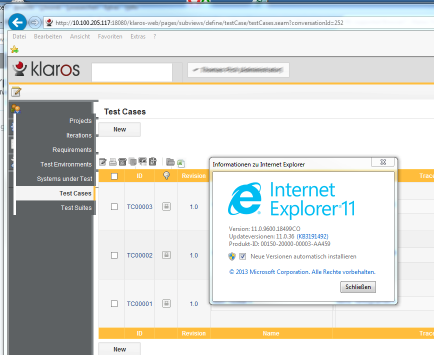Click the Schließen button in the dialog

point(357,287)
